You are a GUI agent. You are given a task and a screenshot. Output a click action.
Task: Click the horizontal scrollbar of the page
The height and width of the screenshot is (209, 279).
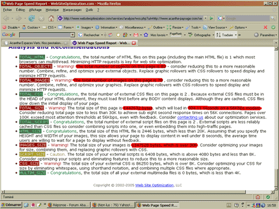coord(125,192)
